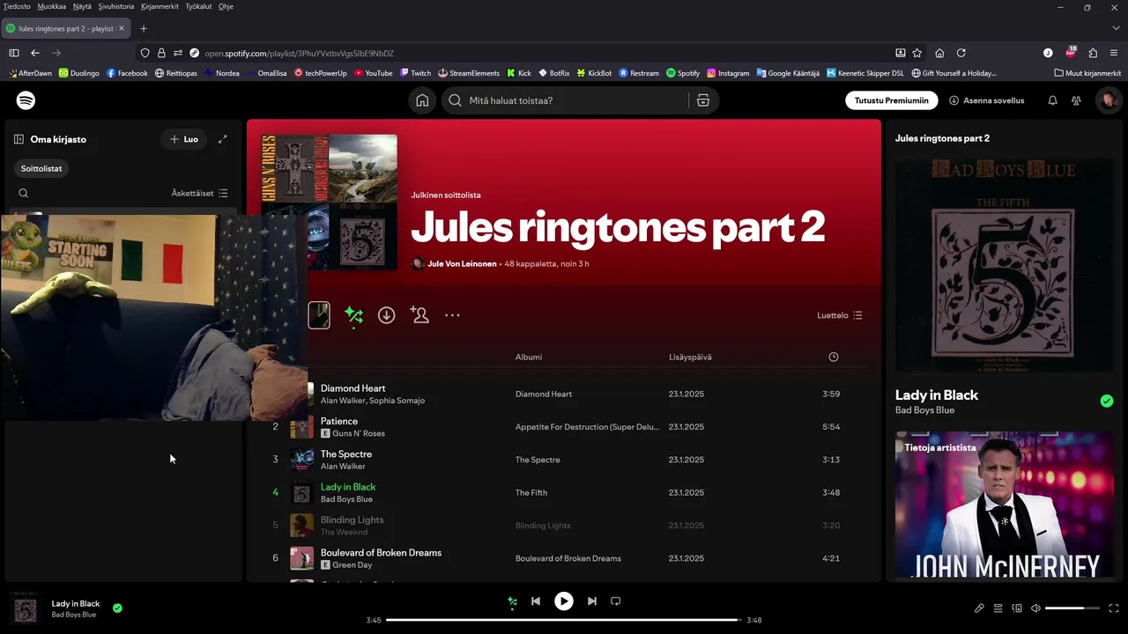1128x634 pixels.
Task: Click Tutustu Premiumiin button
Action: click(891, 100)
